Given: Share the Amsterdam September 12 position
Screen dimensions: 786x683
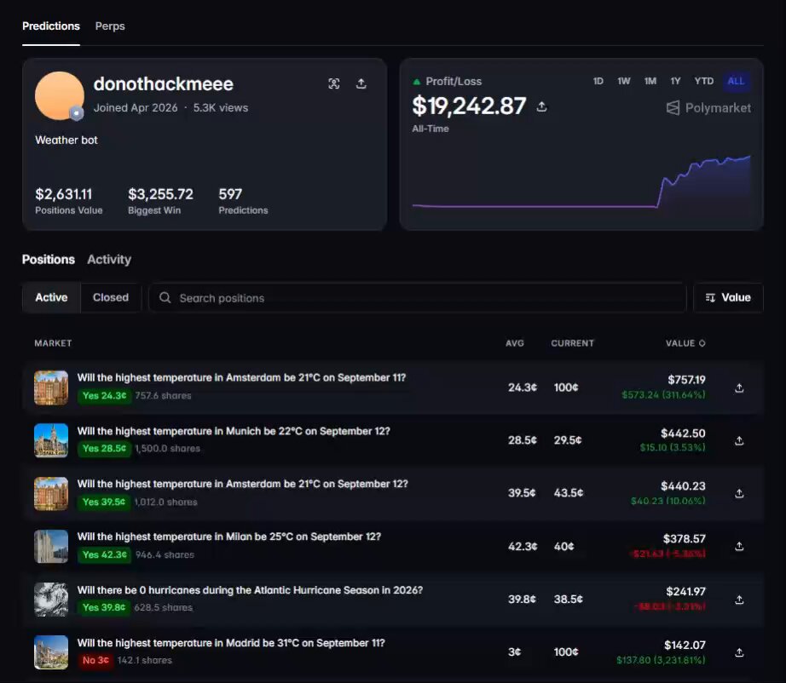Looking at the screenshot, I should click(x=739, y=494).
